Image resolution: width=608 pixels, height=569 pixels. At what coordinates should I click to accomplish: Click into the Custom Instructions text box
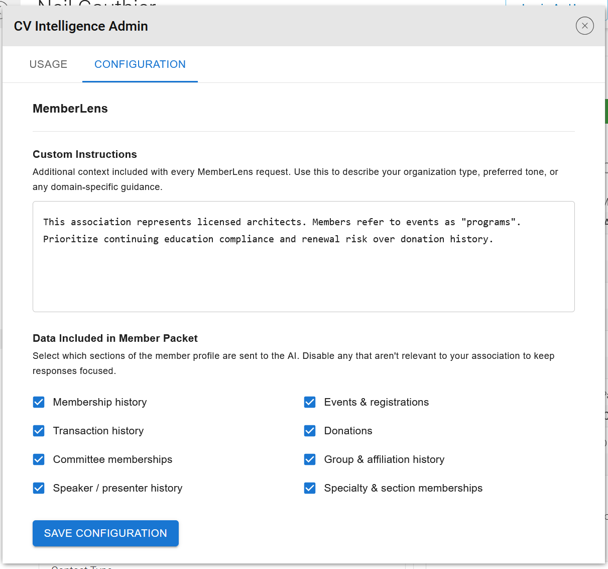[x=304, y=256]
